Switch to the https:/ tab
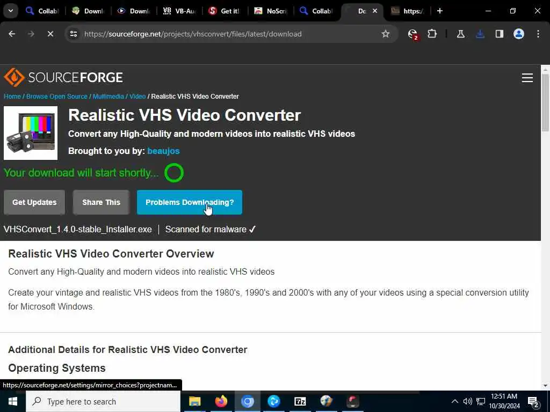Image resolution: width=550 pixels, height=412 pixels. (407, 11)
